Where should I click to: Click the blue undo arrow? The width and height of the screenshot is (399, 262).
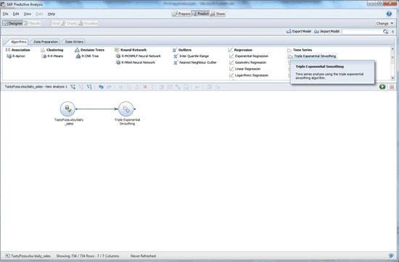pos(101,87)
